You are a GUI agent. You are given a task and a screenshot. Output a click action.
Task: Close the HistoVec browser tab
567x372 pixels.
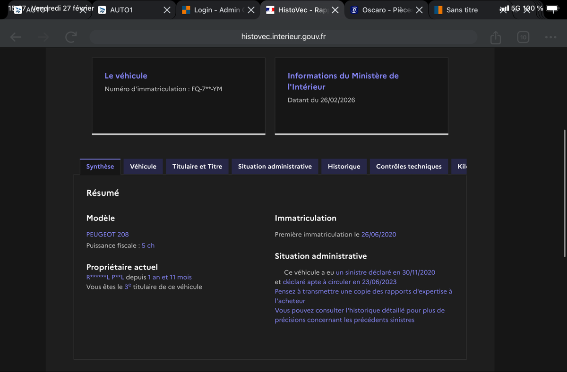coord(335,10)
